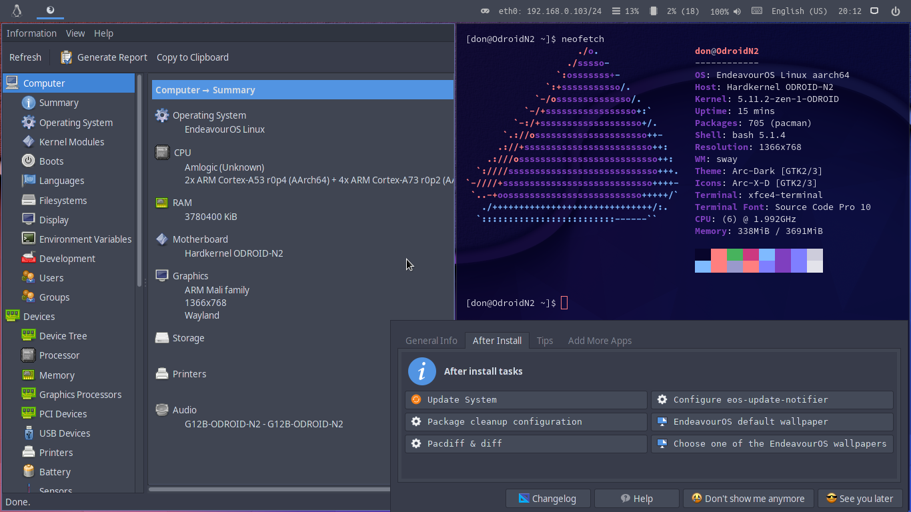
Task: Open the Help menu in menu bar
Action: pos(103,33)
